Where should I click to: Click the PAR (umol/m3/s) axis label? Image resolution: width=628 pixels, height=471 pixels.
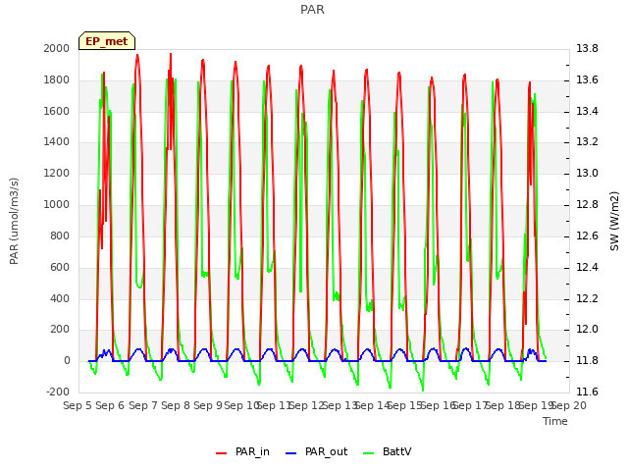point(14,221)
